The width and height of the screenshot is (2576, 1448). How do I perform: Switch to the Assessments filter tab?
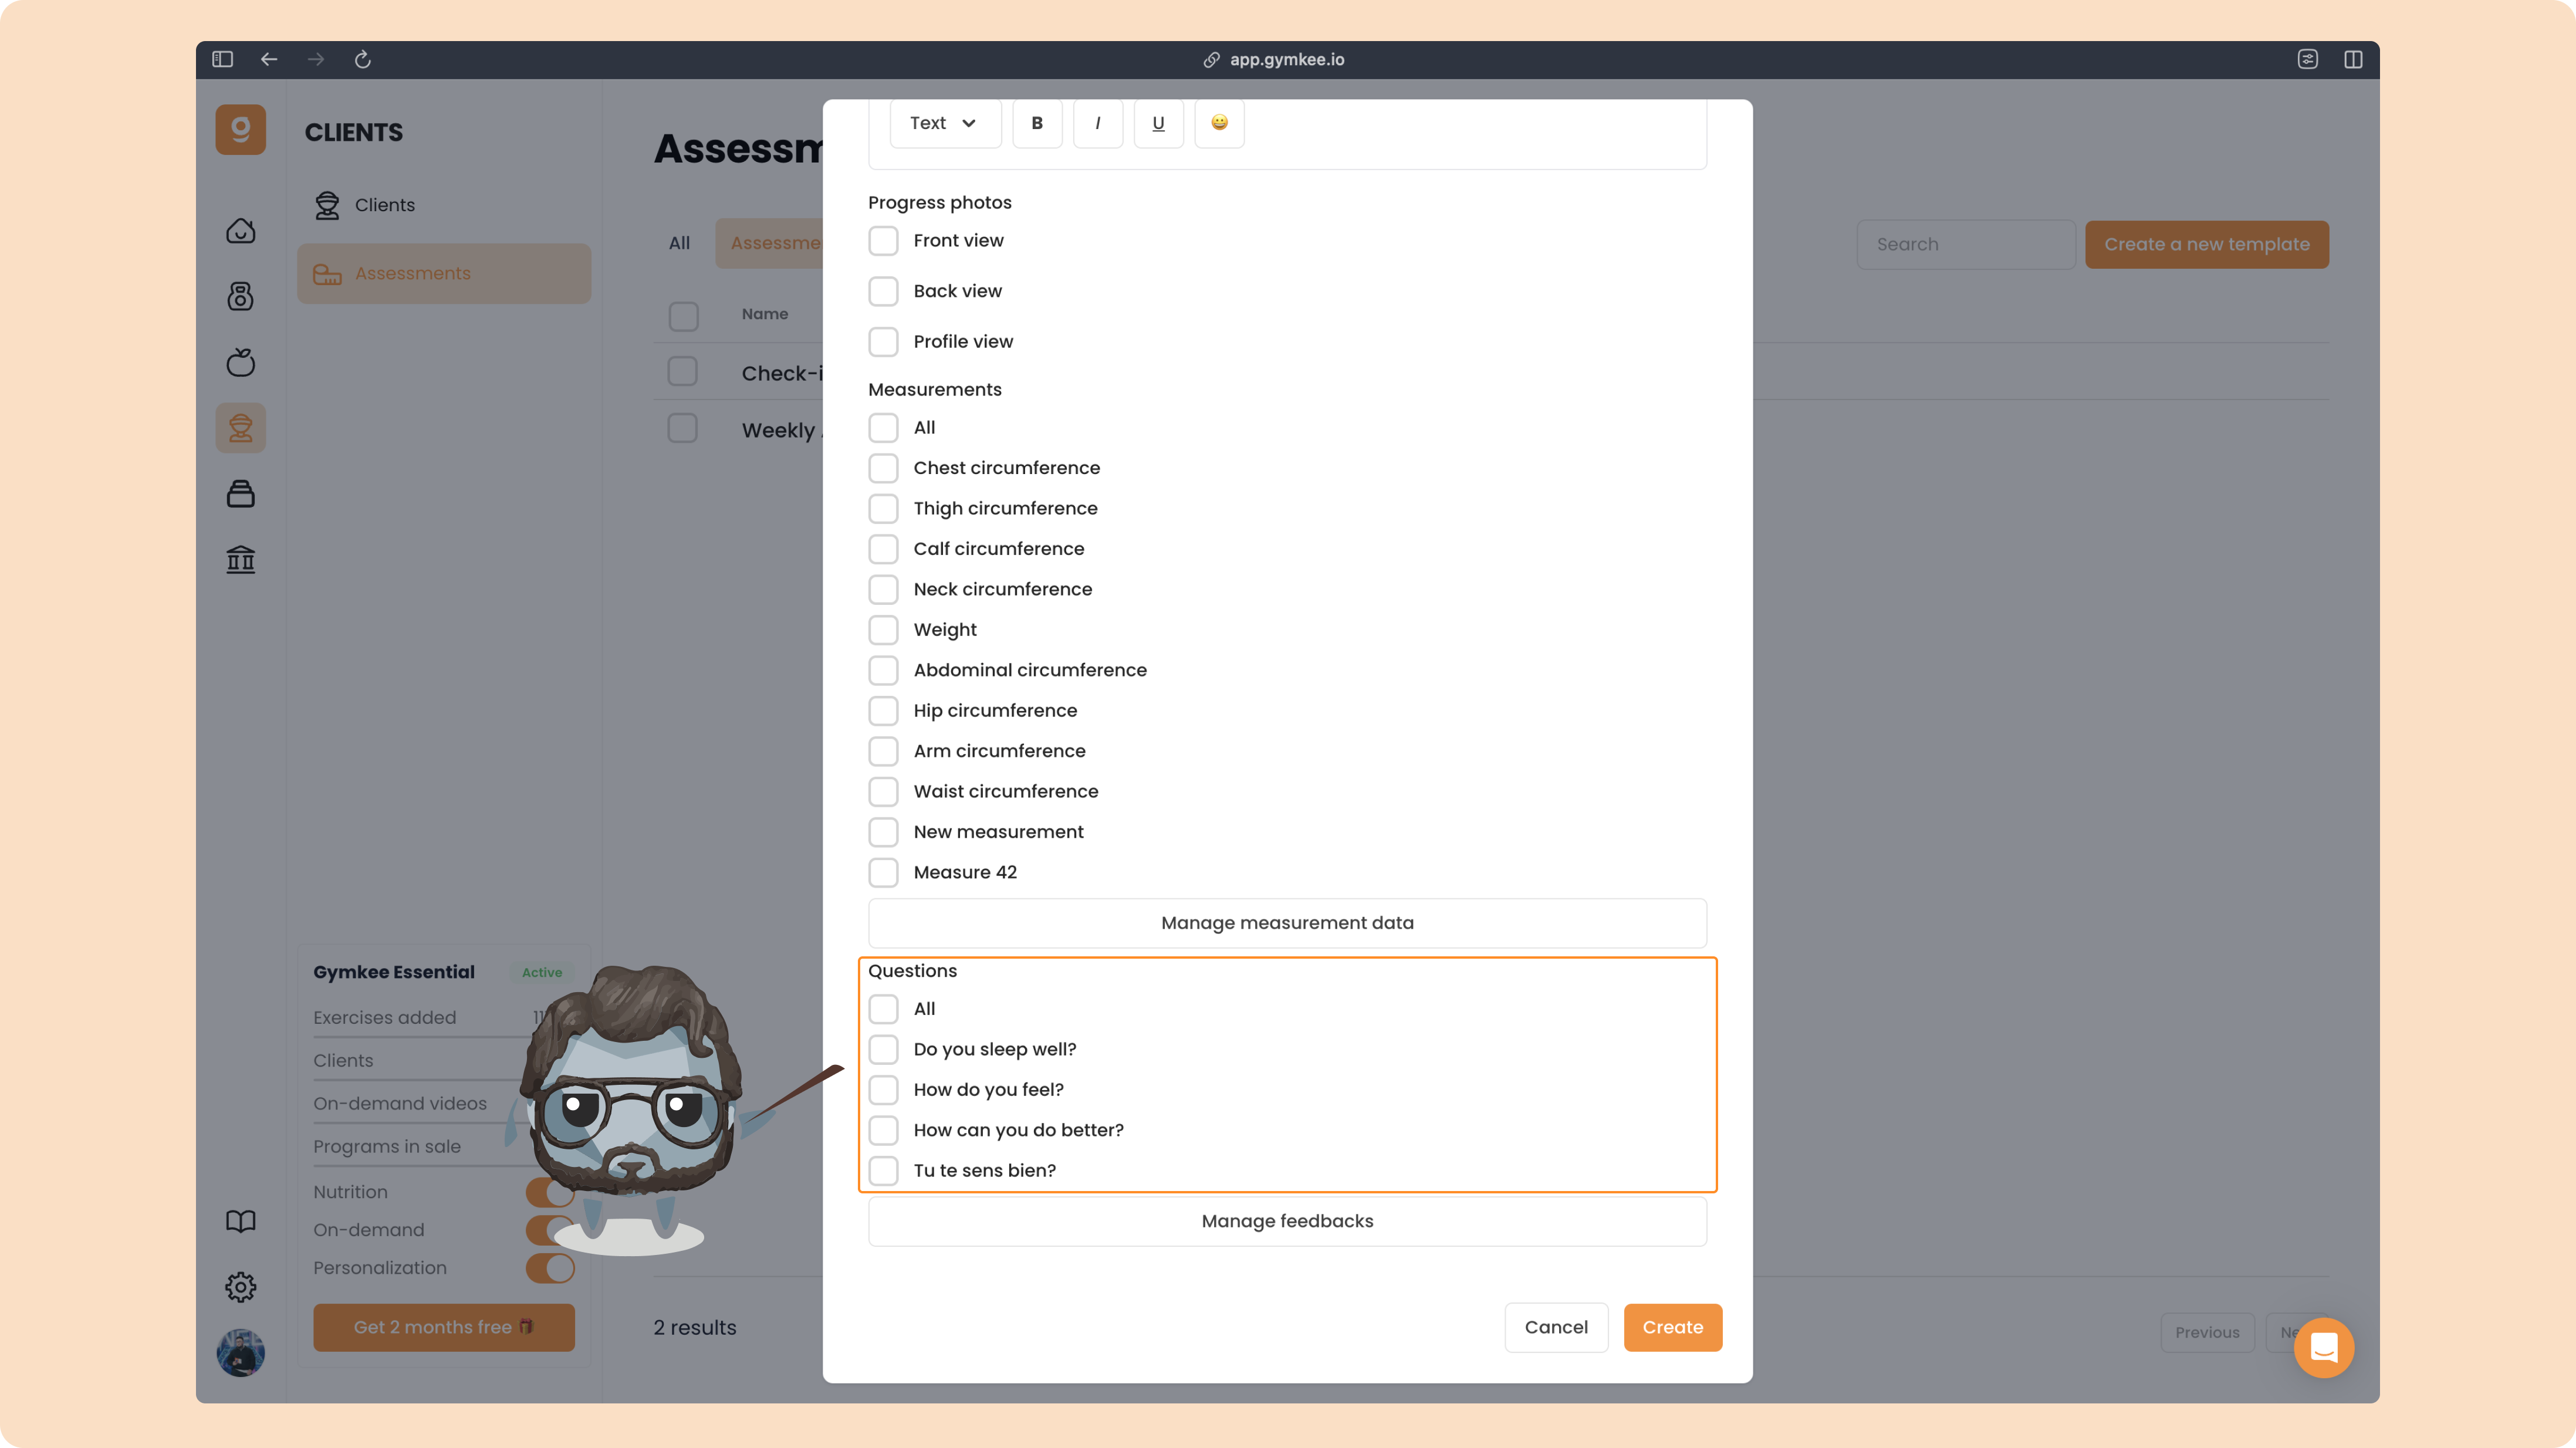770,243
